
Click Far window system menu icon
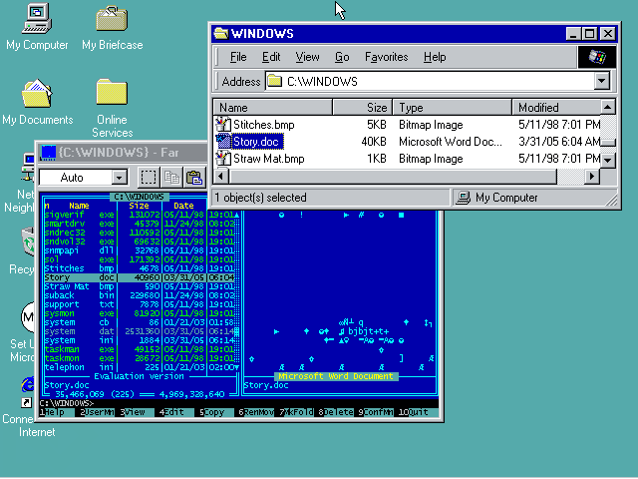[48, 153]
